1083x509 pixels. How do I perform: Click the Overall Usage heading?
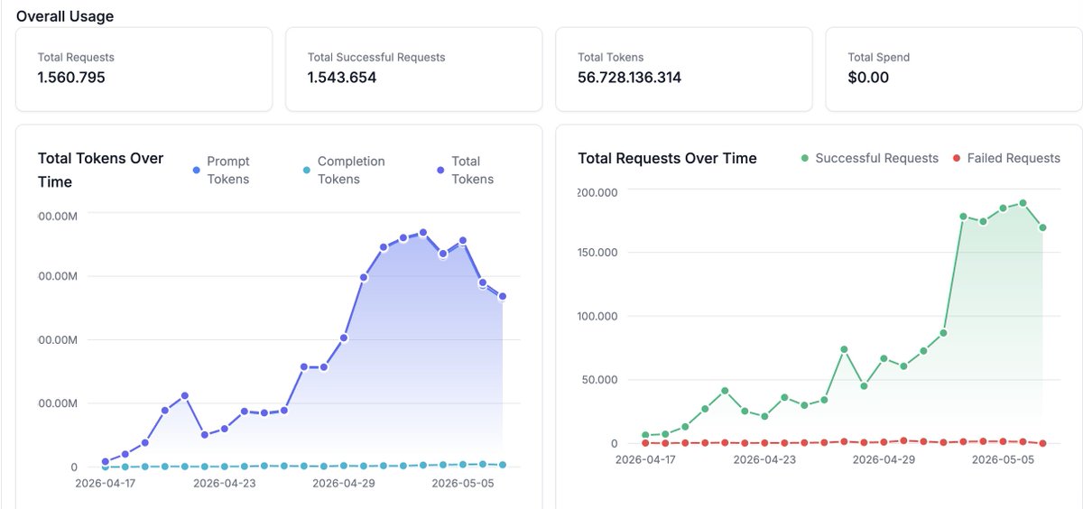click(x=65, y=16)
